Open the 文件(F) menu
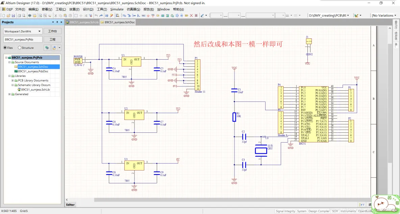Screen dimensions: 400x214 pyautogui.click(x=20, y=9)
